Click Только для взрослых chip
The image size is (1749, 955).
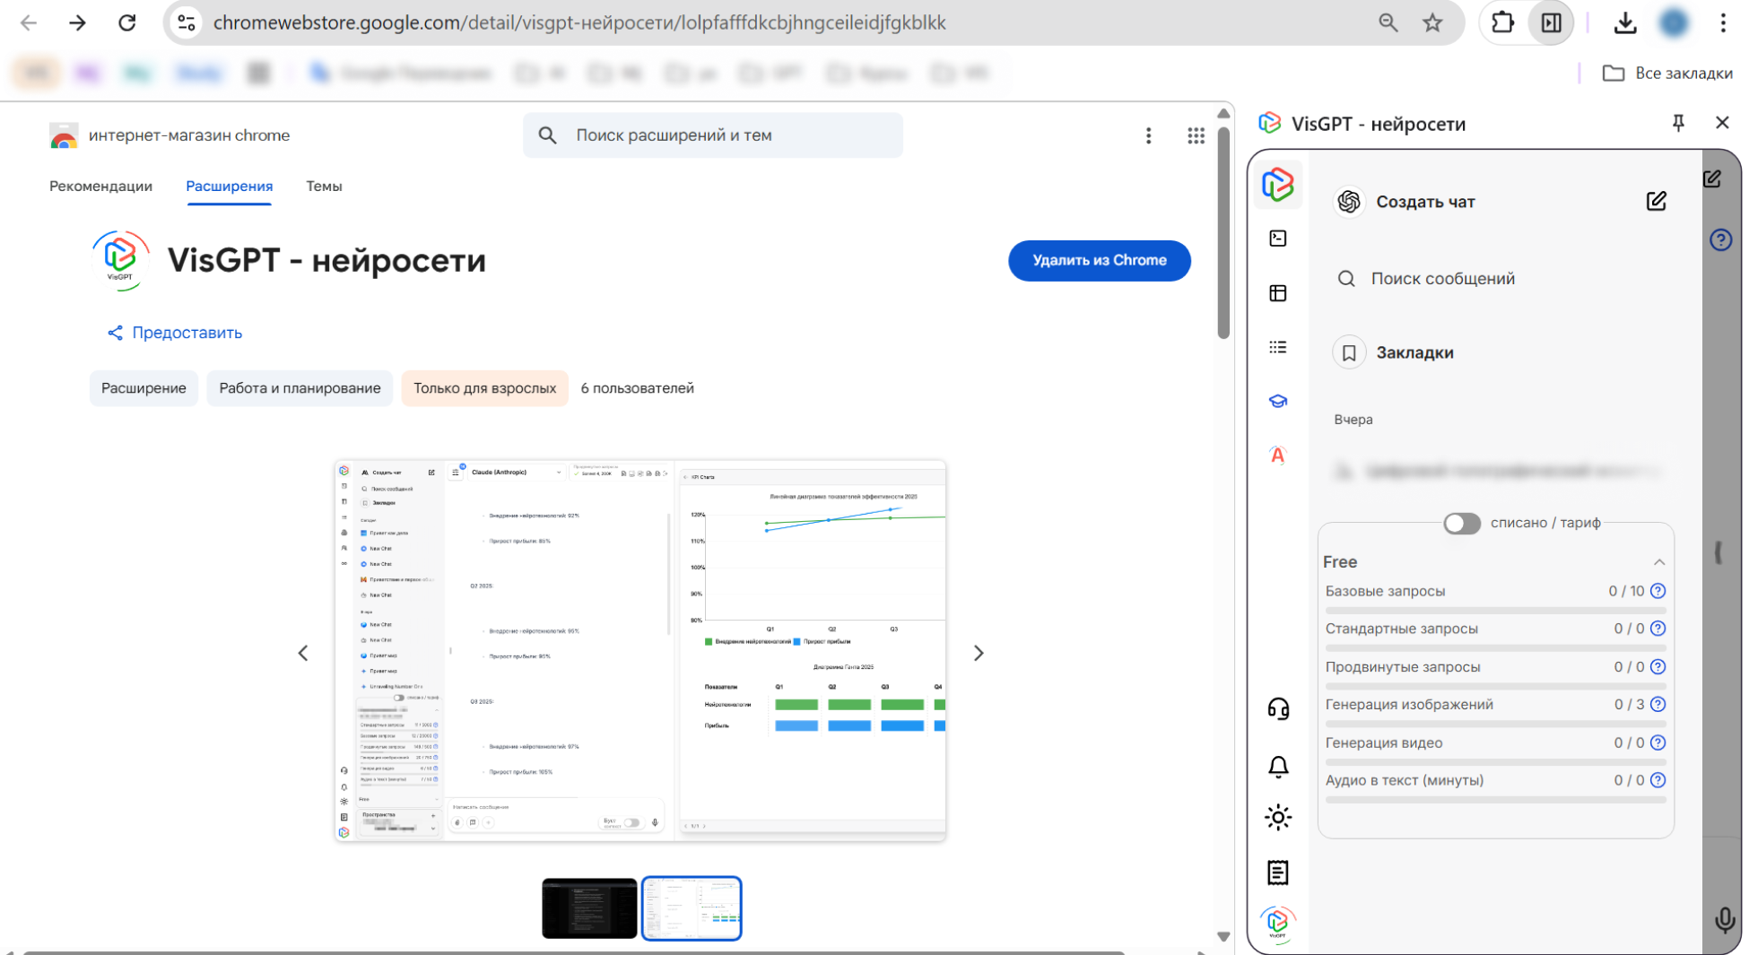tap(484, 388)
